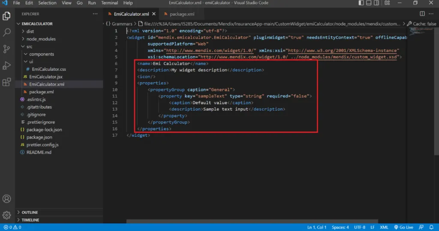The width and height of the screenshot is (439, 231).
Task: Open the Edit menu
Action: (29, 3)
